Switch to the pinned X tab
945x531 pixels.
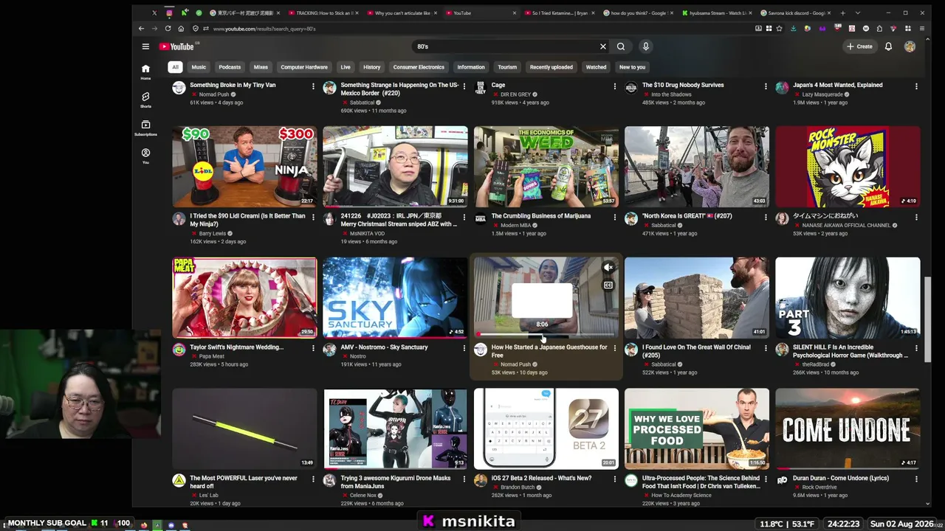(x=154, y=13)
